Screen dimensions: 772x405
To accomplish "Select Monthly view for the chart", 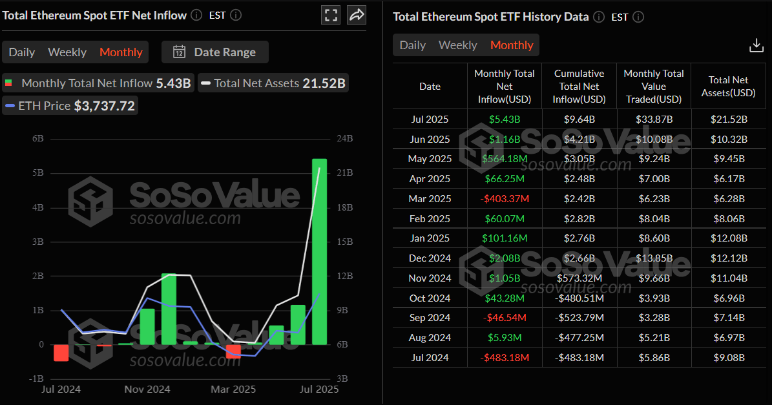I will tap(121, 52).
